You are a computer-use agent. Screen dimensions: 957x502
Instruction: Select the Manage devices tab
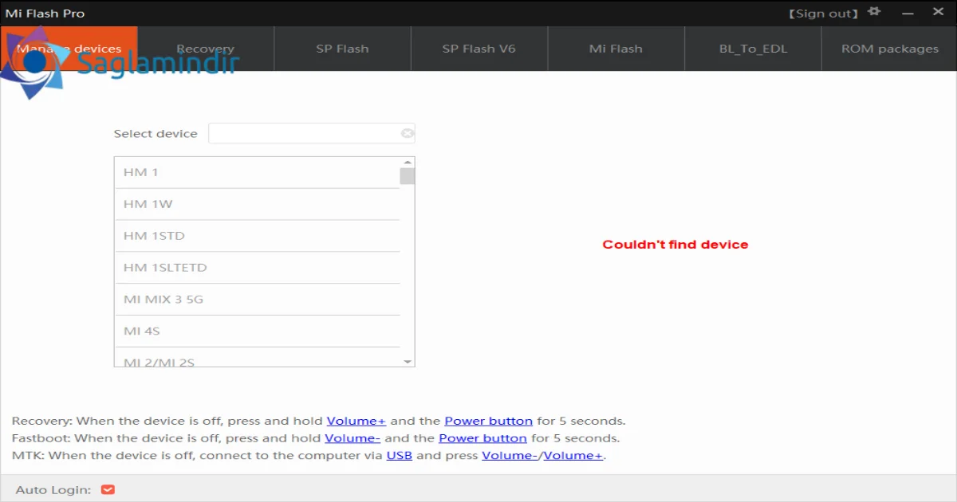point(69,49)
